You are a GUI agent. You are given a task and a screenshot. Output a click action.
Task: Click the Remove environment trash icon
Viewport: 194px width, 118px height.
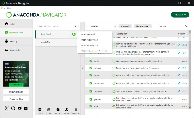76,109
